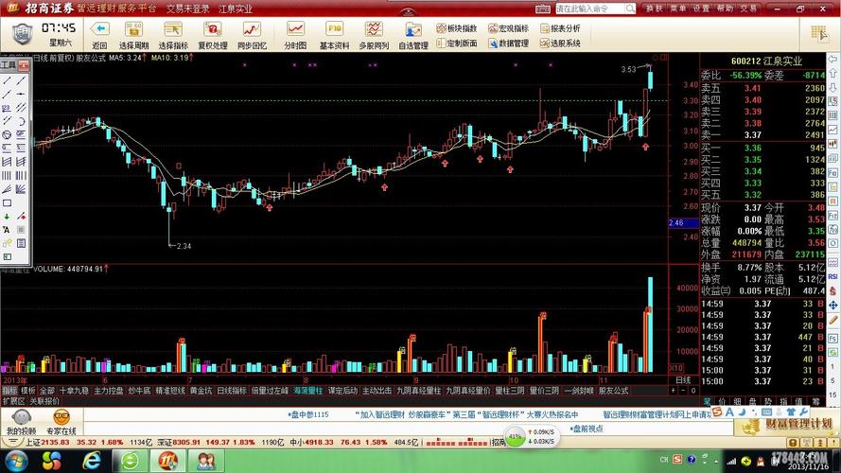Select the 指标 tab at bottom left

(9, 391)
